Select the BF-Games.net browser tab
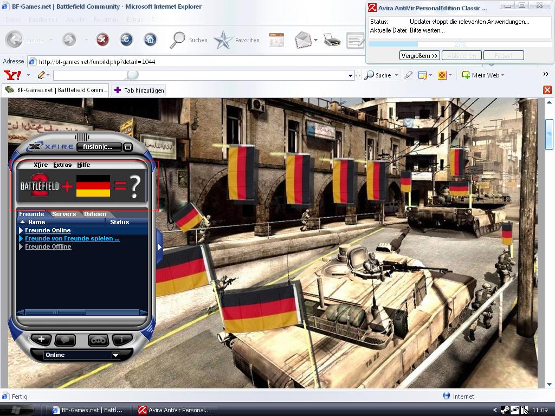The image size is (555, 416). coord(56,90)
